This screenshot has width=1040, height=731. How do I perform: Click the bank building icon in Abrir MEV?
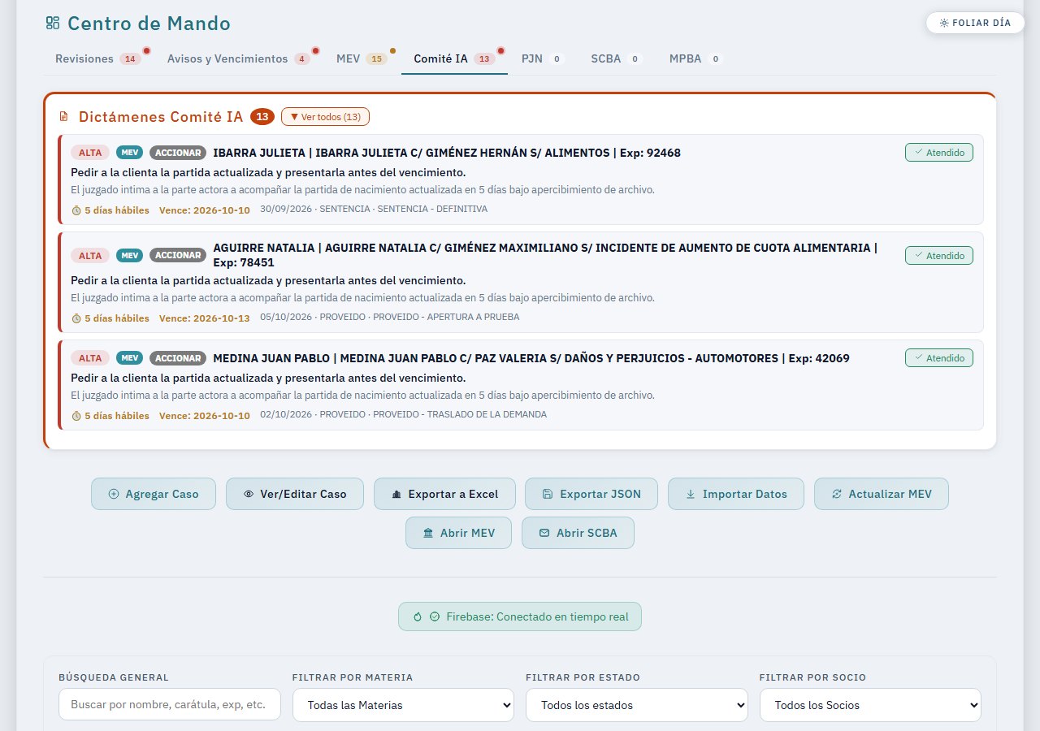point(428,533)
